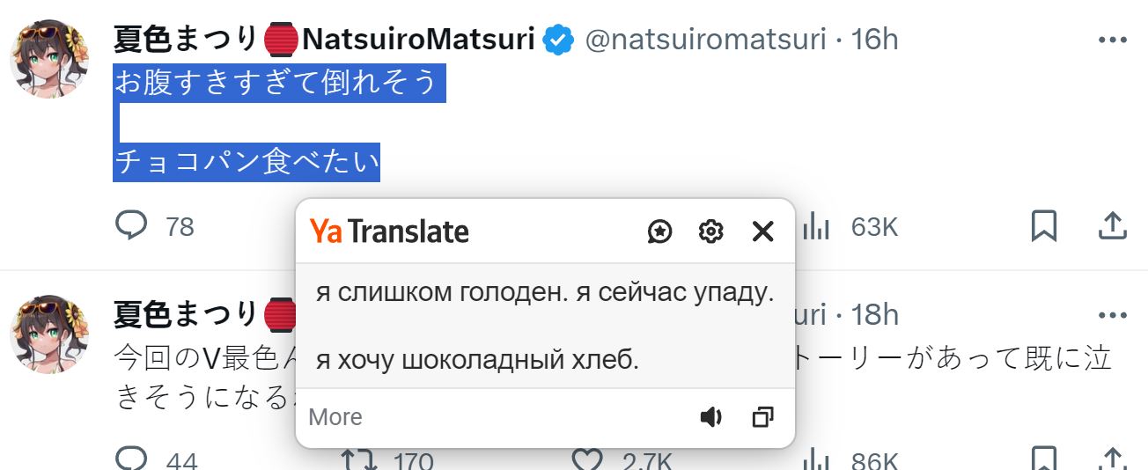Copy the translated text
The height and width of the screenshot is (470, 1148).
(x=762, y=417)
